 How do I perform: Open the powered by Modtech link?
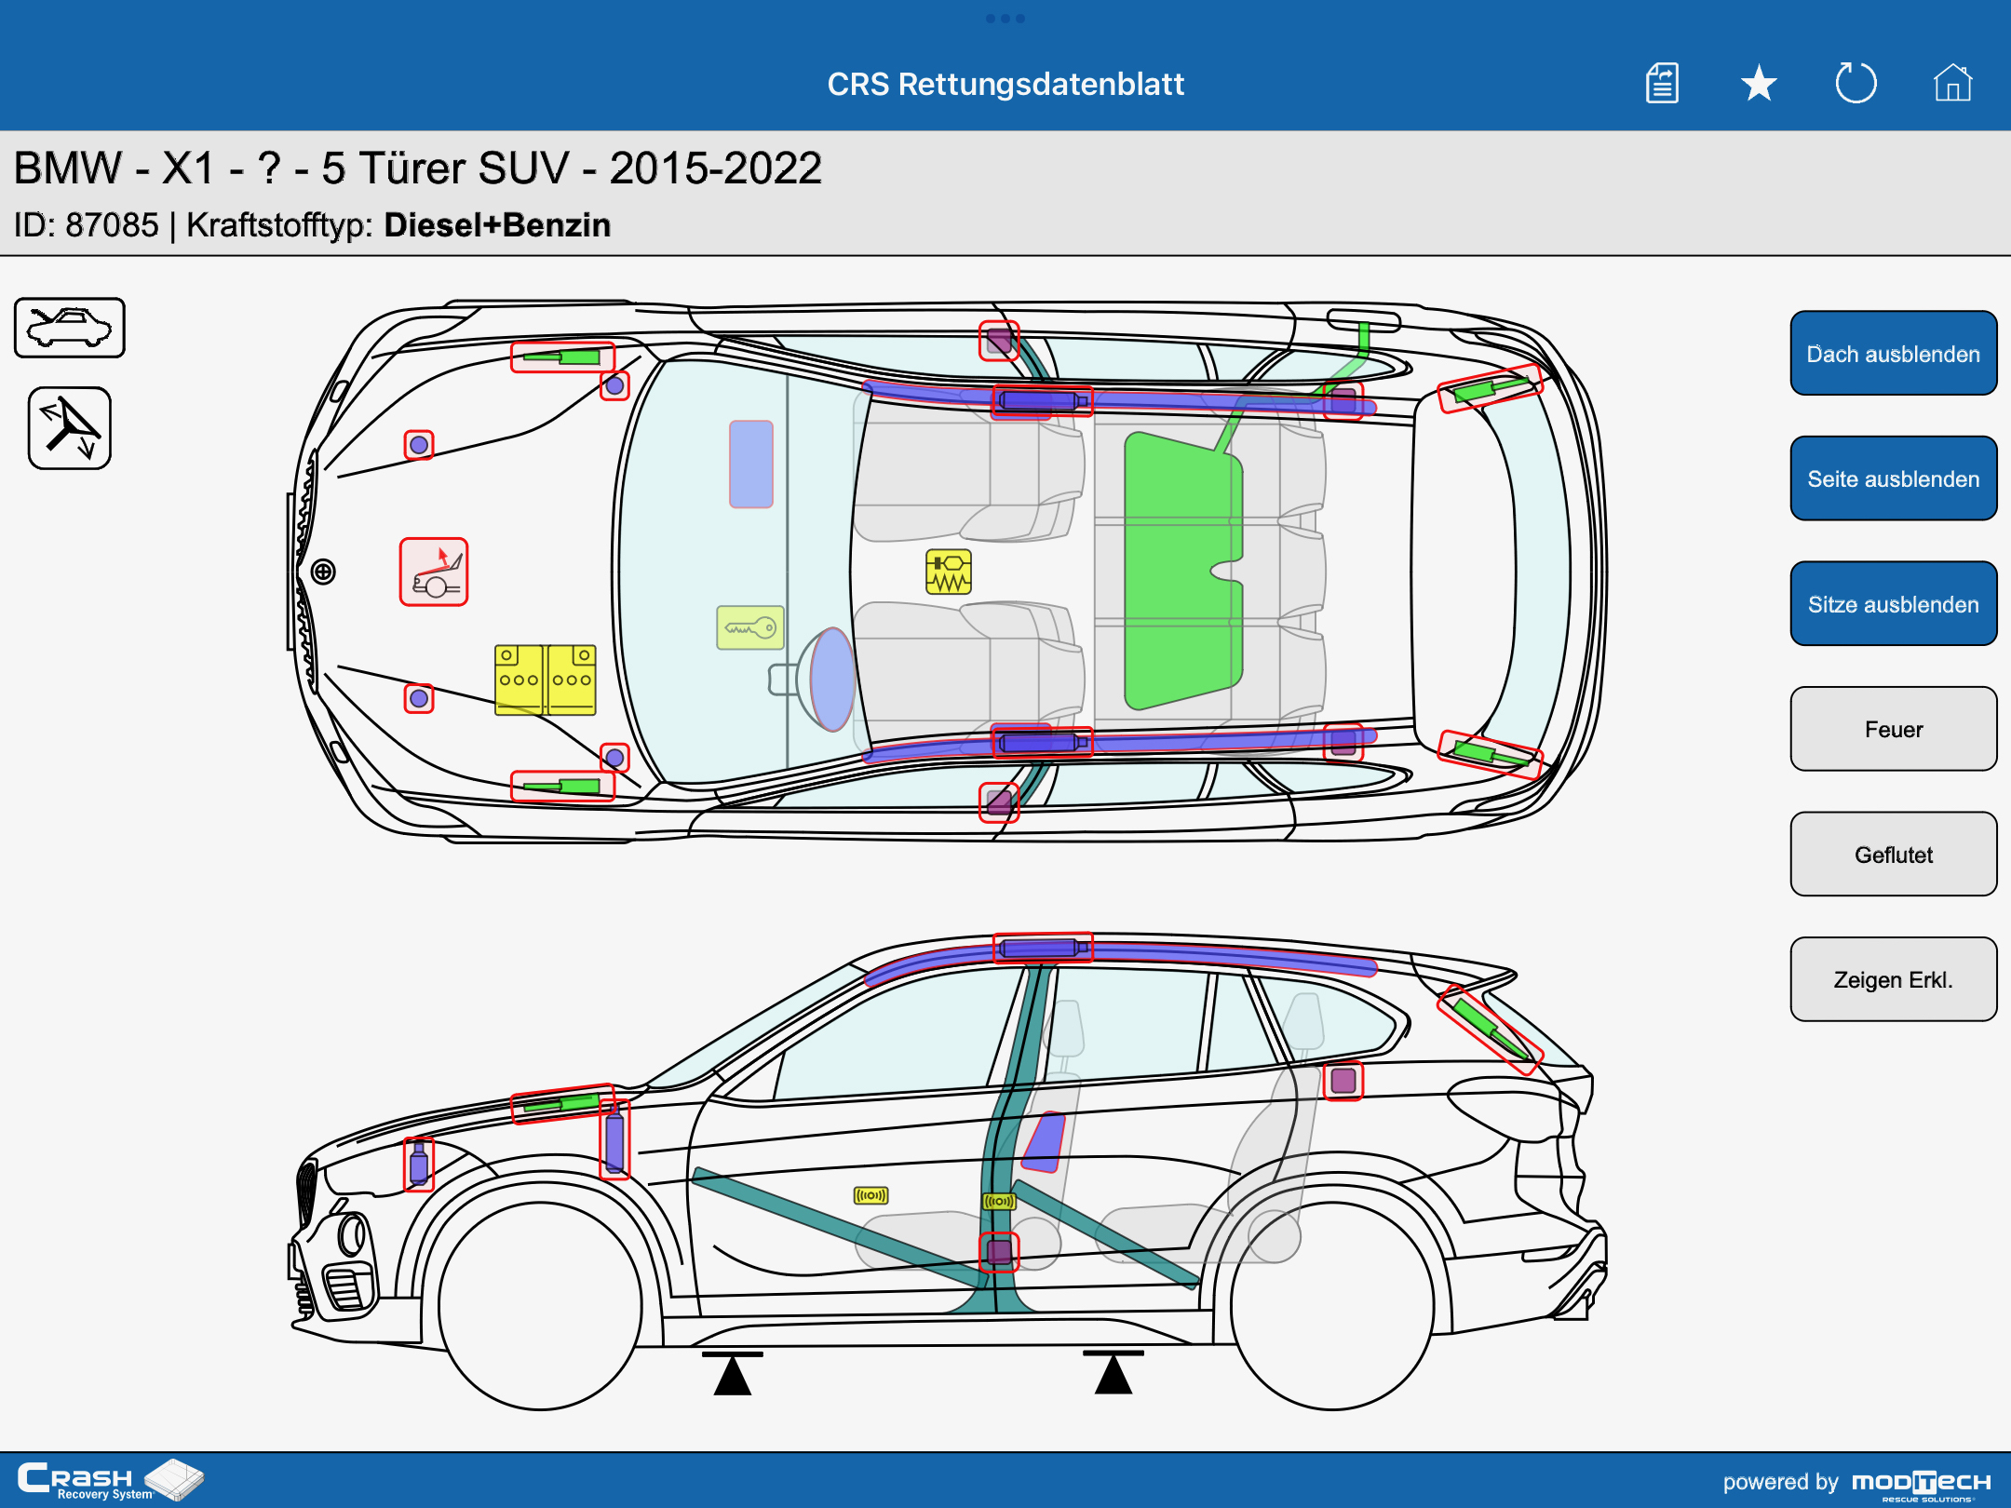tap(1856, 1482)
